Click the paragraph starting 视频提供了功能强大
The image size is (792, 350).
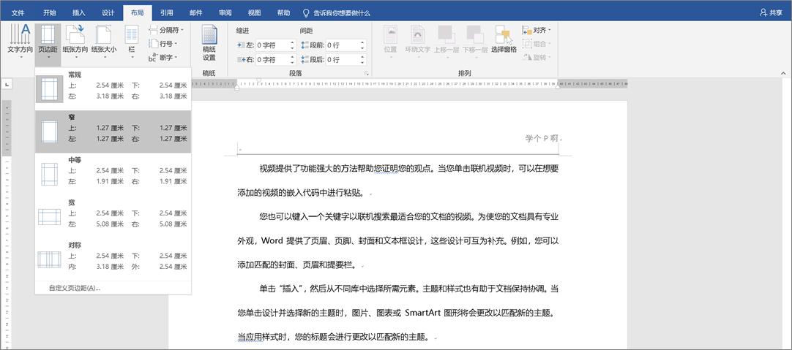[x=398, y=180]
